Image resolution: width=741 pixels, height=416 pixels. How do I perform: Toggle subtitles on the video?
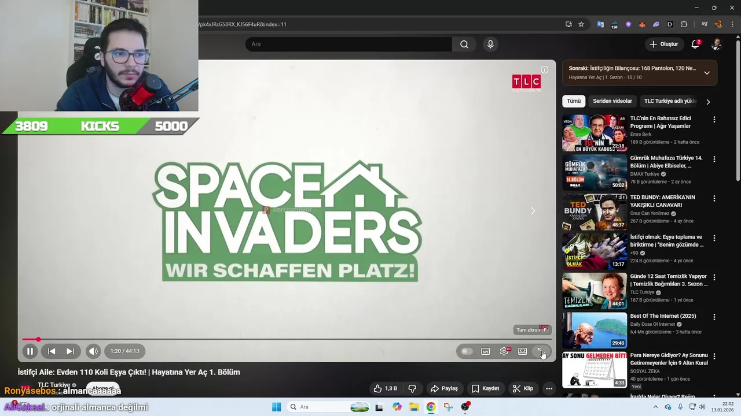[x=486, y=351]
